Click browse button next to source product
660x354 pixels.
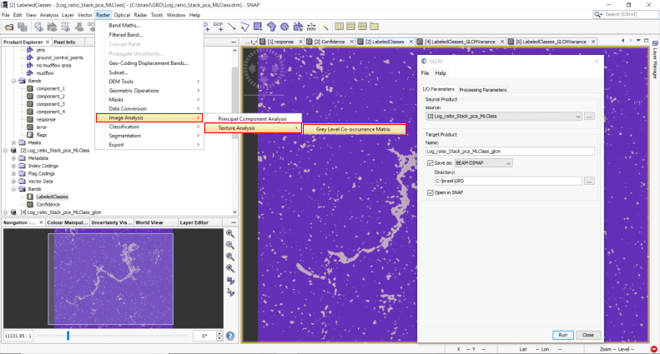[589, 117]
